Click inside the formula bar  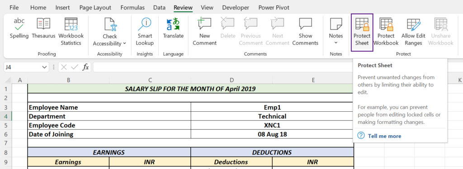click(223, 67)
